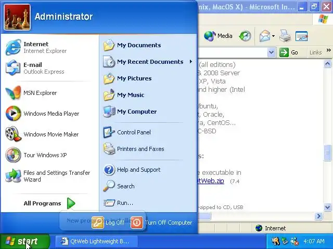Click the address bar input field
This screenshot has height=249, width=333.
click(x=233, y=52)
